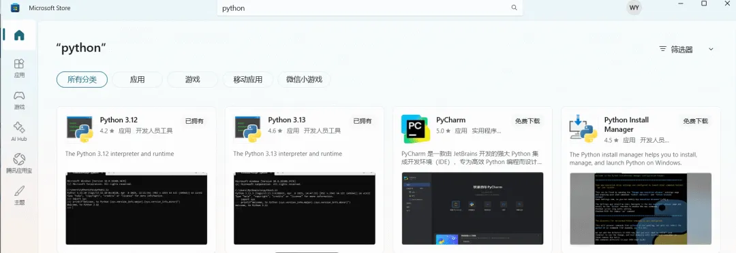Viewport: 736px width, 253px height.
Task: Open the Python 3.13 terminal screenshot
Action: tap(305, 209)
